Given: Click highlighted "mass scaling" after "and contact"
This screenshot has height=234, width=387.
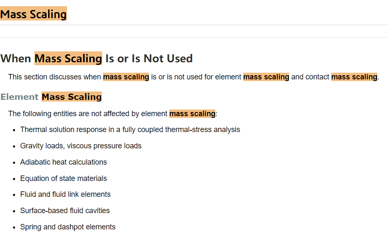Looking at the screenshot, I should coord(354,77).
